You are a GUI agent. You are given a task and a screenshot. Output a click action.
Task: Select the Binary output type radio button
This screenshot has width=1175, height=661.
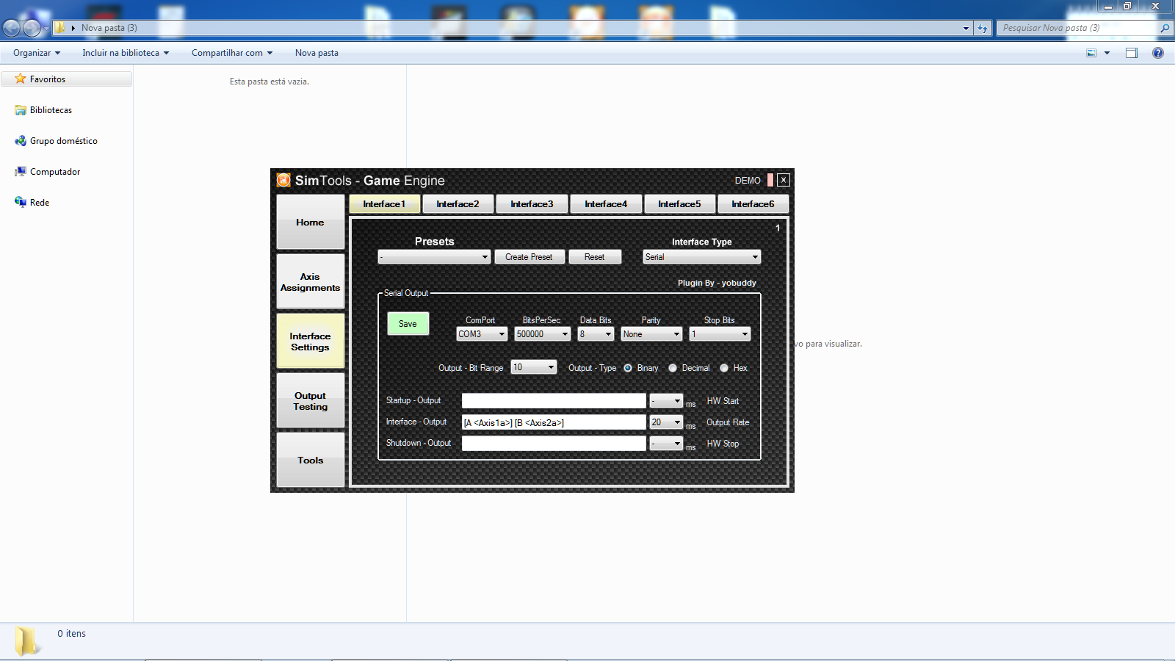click(628, 368)
